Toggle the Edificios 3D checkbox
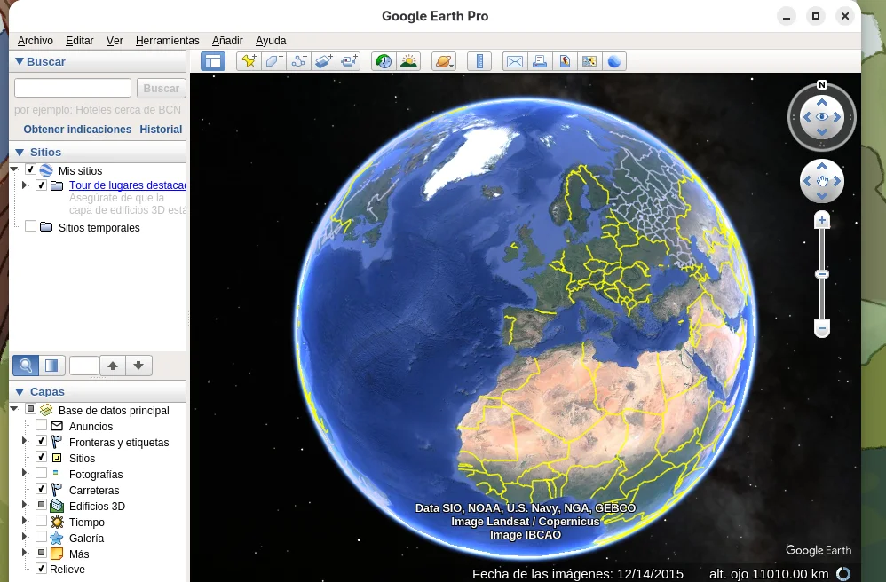 (x=41, y=505)
